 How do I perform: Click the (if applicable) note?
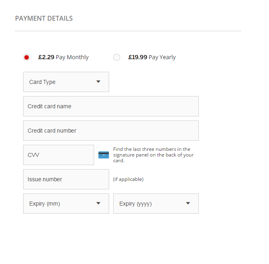128,179
